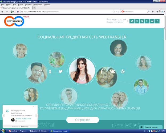Open Windows Start button

pyautogui.click(x=3, y=131)
